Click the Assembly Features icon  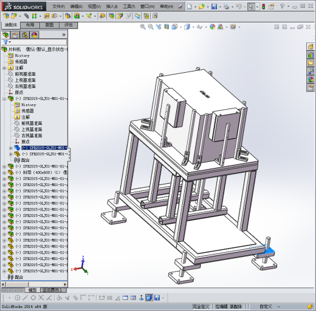[77, 16]
